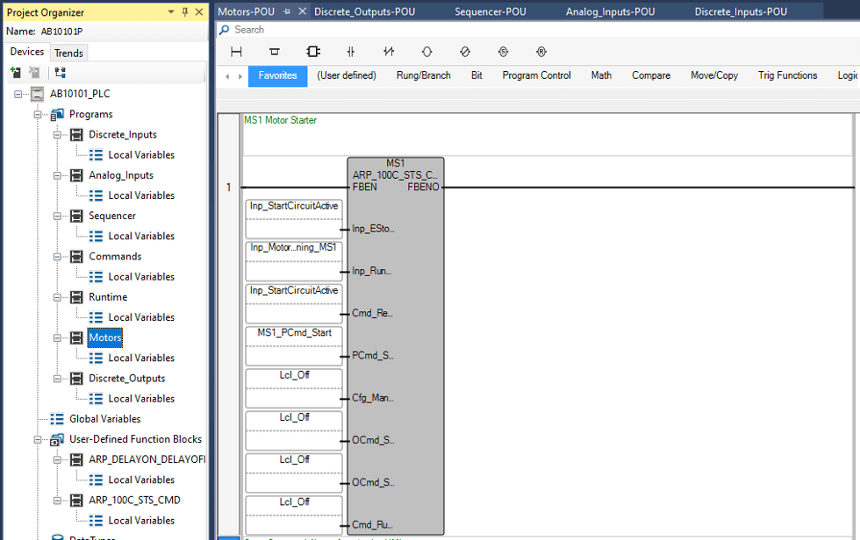Click the Programs folder icon
The image size is (860, 540).
57,115
